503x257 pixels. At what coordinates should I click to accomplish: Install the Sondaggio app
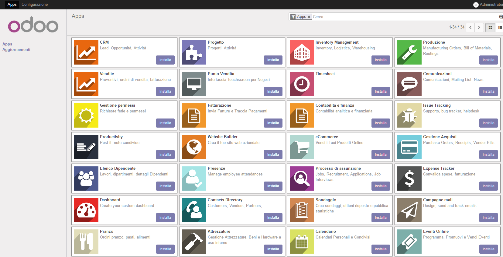click(381, 218)
